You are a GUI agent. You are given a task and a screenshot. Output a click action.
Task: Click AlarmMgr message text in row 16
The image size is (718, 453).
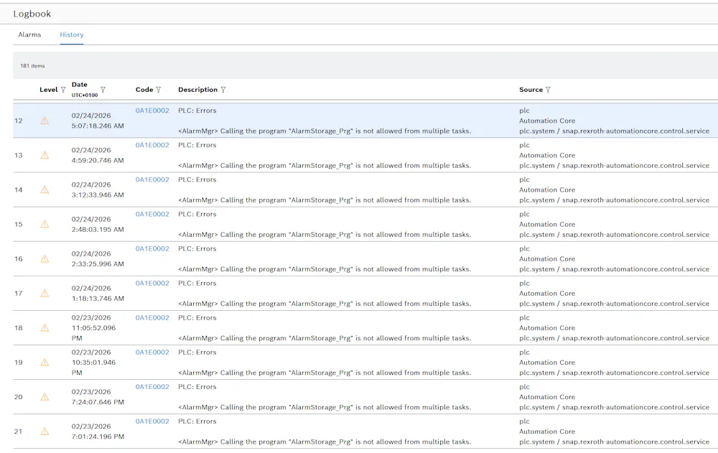click(x=325, y=269)
